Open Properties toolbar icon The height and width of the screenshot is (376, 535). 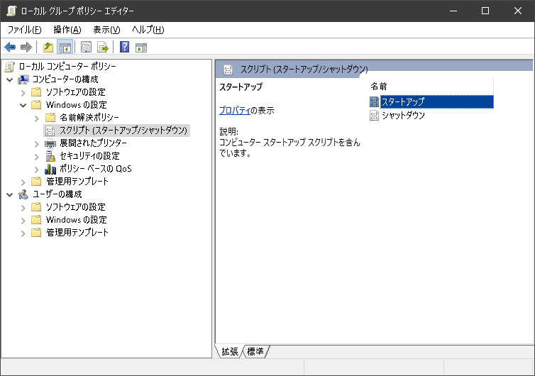[x=86, y=47]
